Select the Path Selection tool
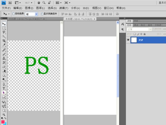The image size is (166, 125). [x=4, y=93]
